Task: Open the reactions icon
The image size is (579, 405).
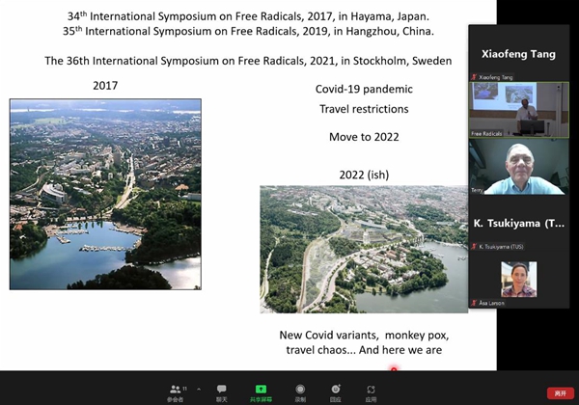Action: click(335, 389)
